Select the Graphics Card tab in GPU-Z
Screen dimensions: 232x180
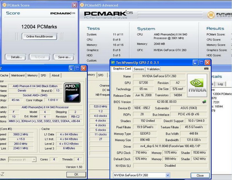click(x=122, y=69)
